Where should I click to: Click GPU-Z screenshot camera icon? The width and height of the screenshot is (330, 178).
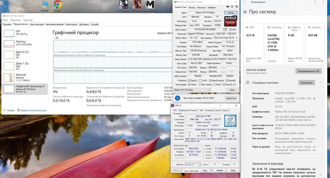228,7
